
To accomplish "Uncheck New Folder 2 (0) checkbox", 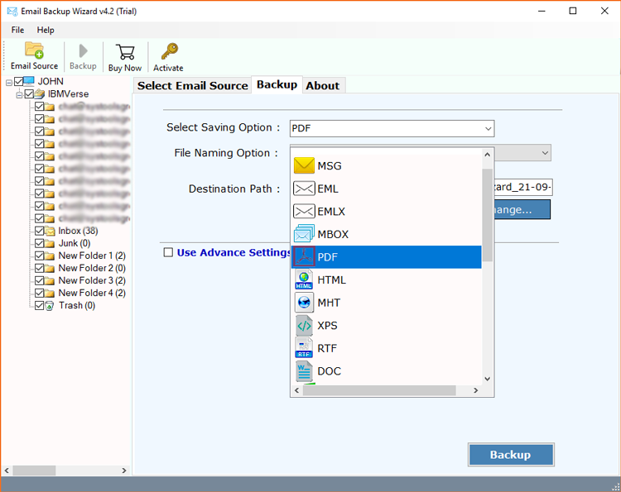I will click(39, 268).
